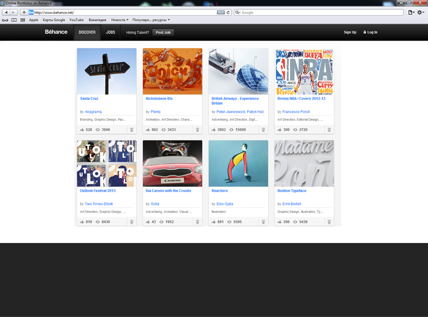Open the Outlook Festival 2013 title
The image size is (428, 317).
click(98, 191)
